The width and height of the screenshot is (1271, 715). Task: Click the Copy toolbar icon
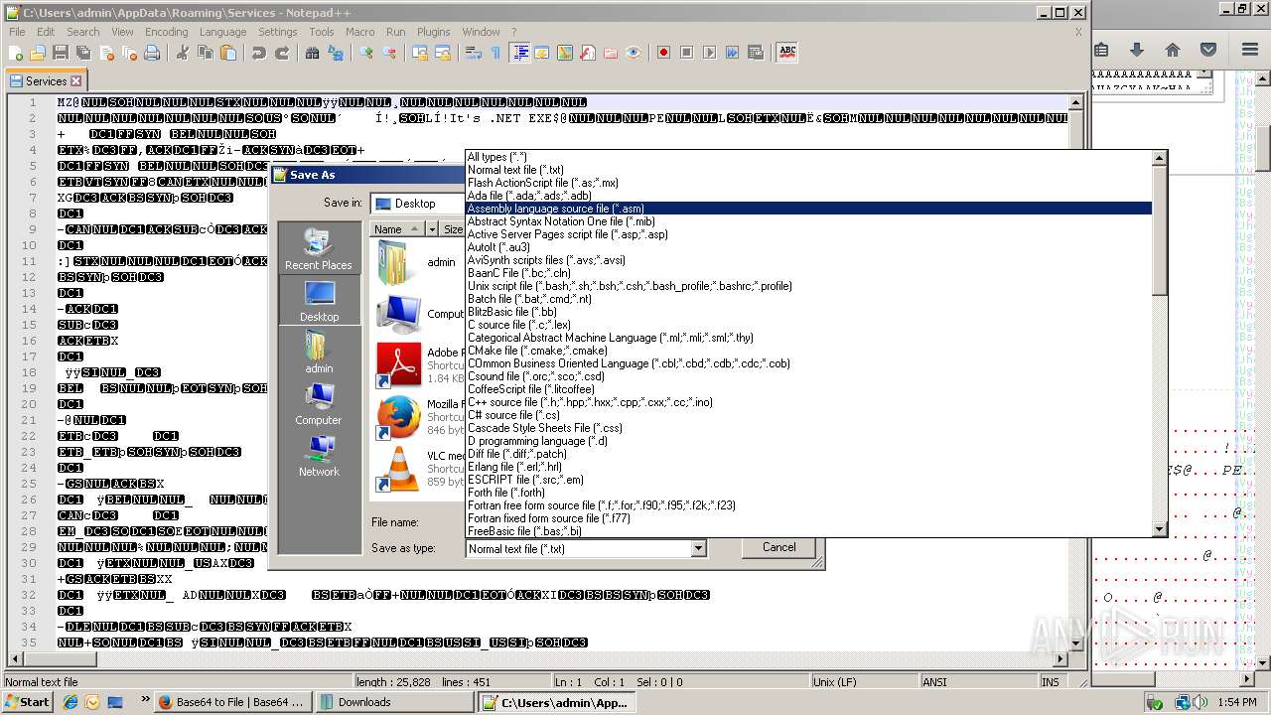tap(206, 53)
